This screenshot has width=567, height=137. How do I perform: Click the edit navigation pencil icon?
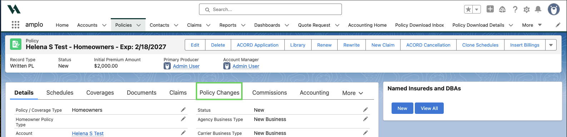click(558, 25)
